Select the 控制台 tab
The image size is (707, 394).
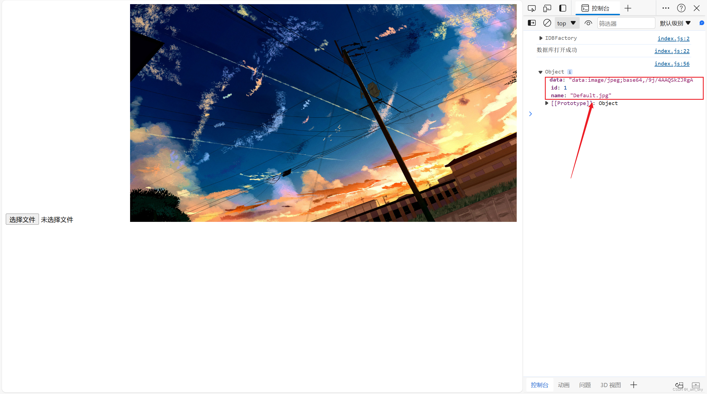tap(598, 8)
